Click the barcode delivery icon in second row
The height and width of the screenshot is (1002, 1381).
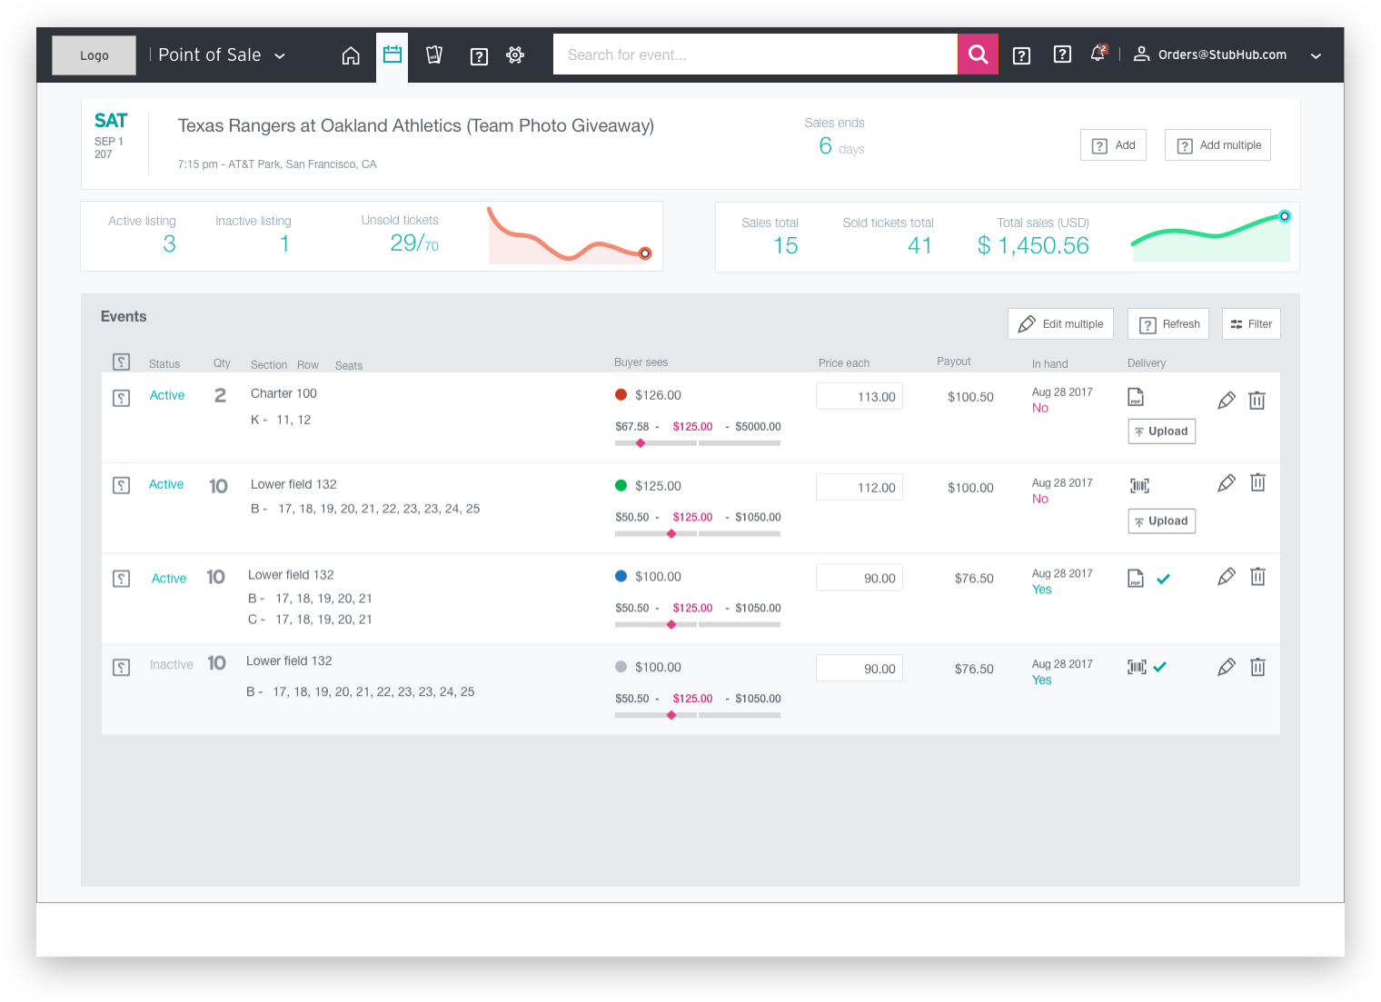tap(1139, 486)
